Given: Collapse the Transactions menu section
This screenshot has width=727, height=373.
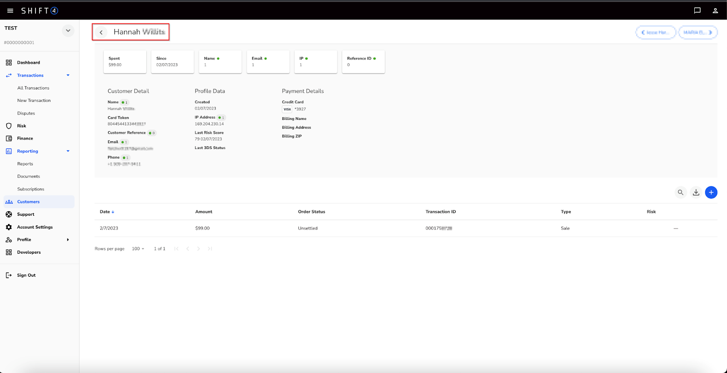Looking at the screenshot, I should coord(68,75).
